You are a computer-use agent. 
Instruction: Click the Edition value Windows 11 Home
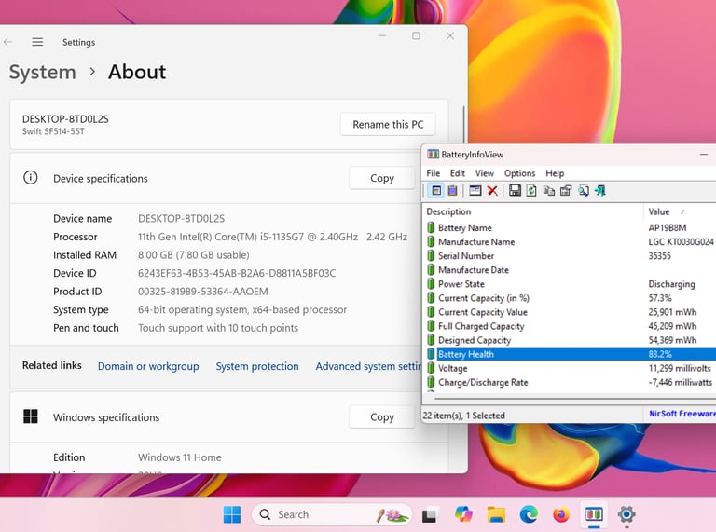click(179, 457)
